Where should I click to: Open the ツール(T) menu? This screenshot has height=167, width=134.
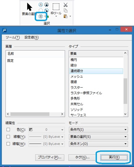13,37
